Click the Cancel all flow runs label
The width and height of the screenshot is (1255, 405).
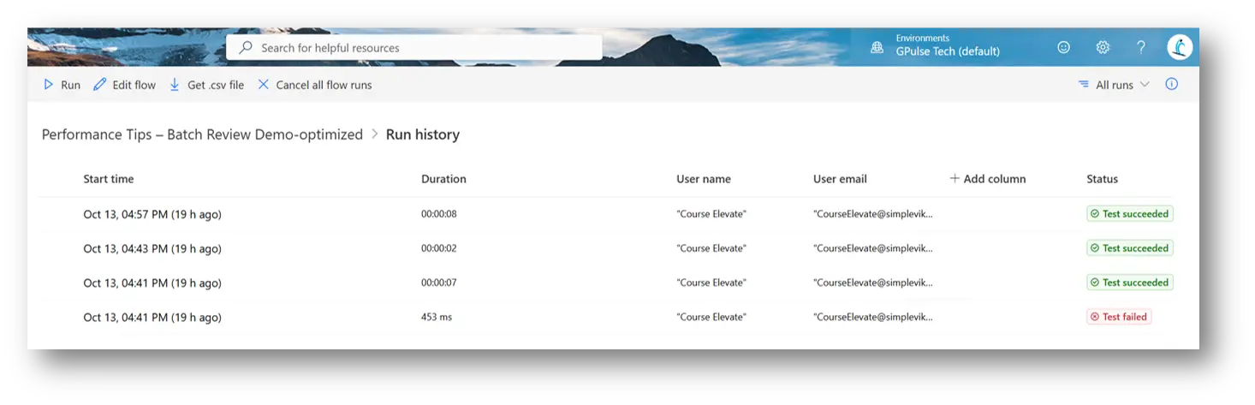(324, 85)
